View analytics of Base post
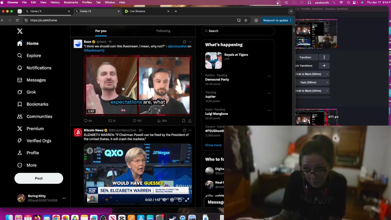 [162, 121]
